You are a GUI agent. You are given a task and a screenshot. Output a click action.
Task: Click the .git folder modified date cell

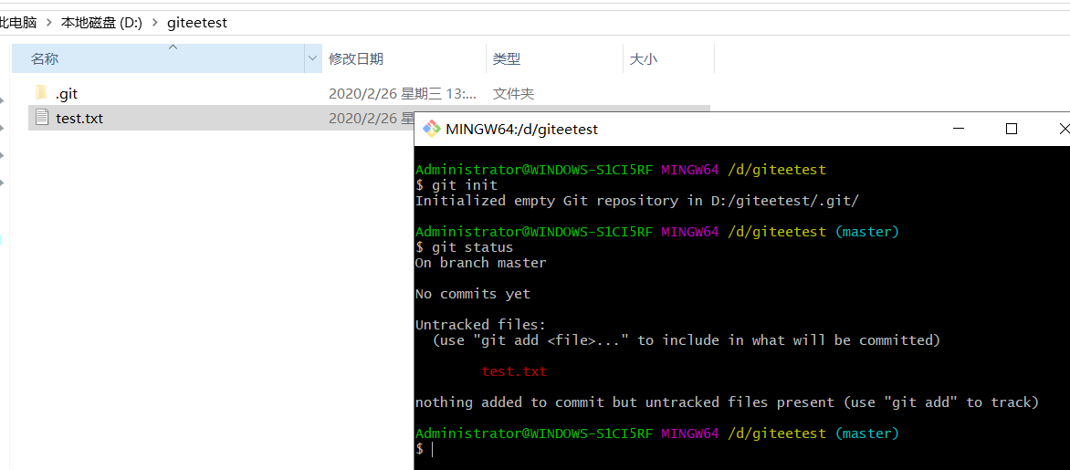[403, 93]
